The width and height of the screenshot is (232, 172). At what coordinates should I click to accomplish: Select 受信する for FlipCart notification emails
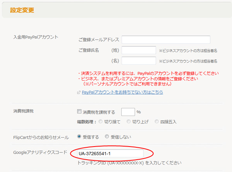[79, 136]
